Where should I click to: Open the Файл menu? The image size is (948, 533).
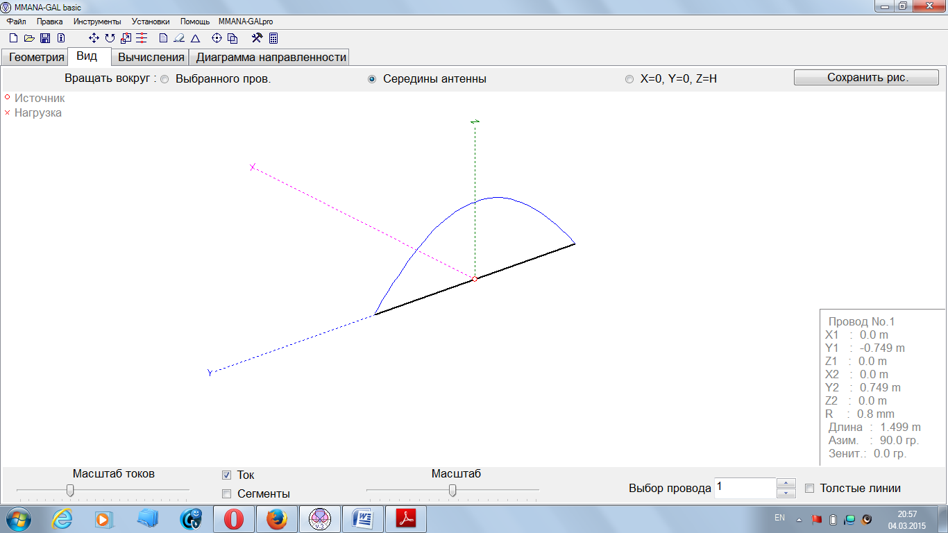click(x=16, y=22)
